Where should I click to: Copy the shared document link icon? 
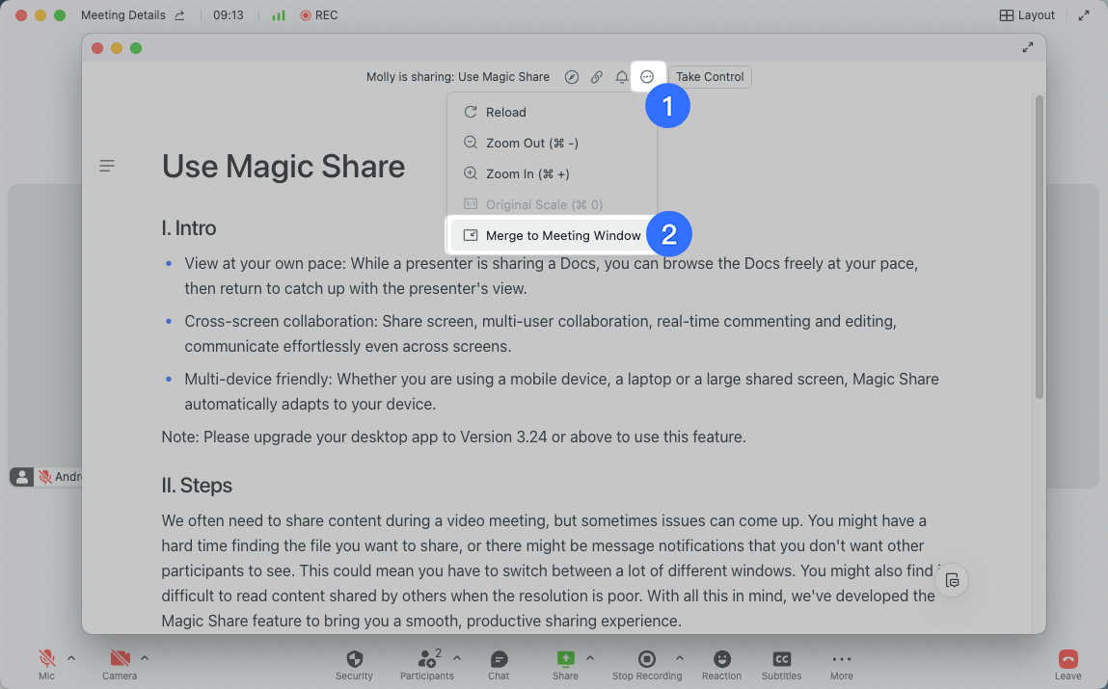coord(597,77)
